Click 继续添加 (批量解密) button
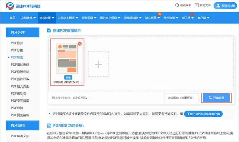The height and width of the screenshot is (142, 239). click(181, 98)
